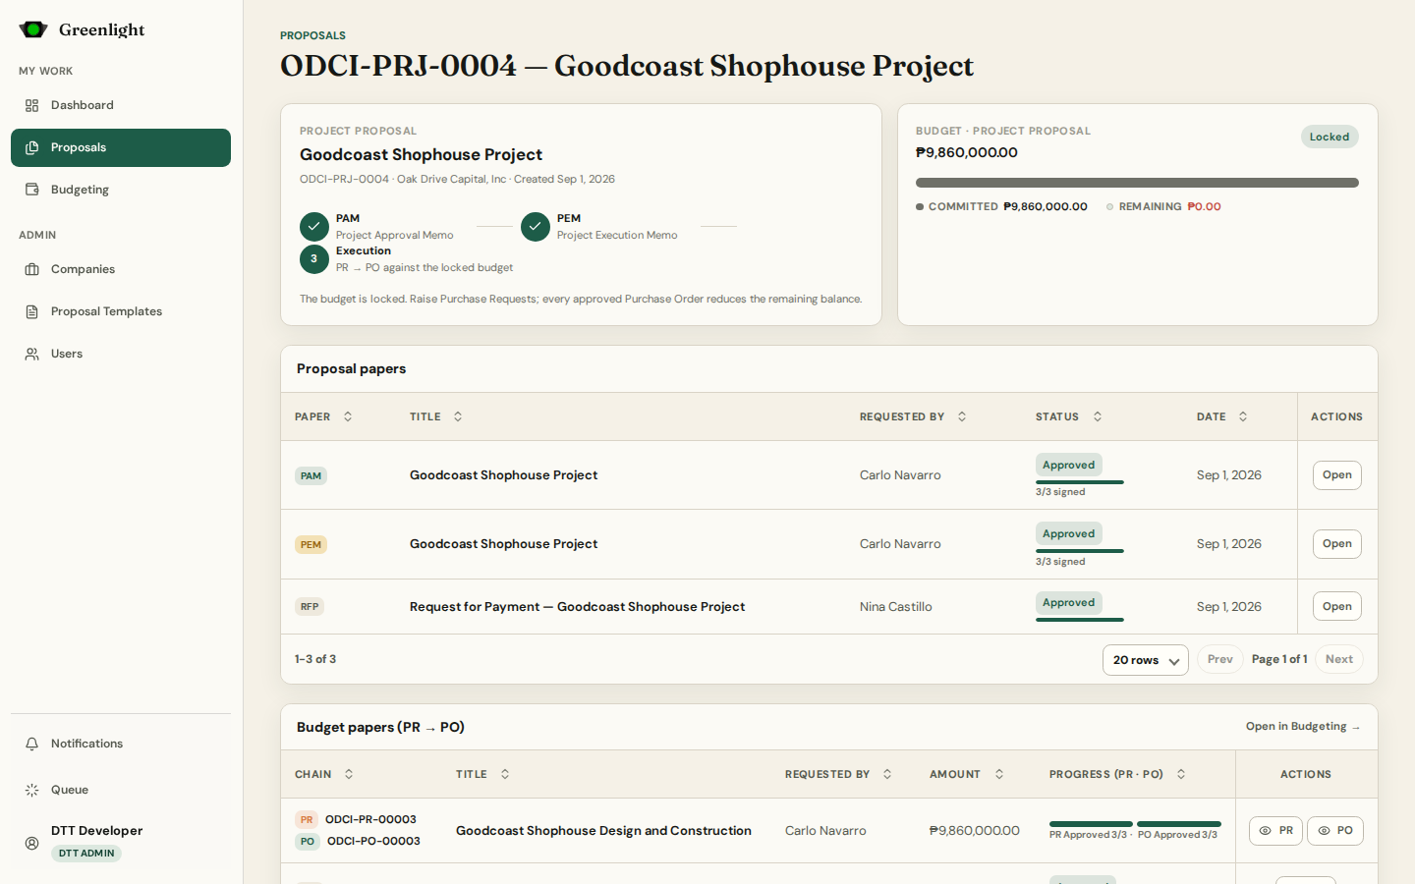1415x884 pixels.
Task: Select the Proposals sidebar item
Action: pyautogui.click(x=121, y=147)
